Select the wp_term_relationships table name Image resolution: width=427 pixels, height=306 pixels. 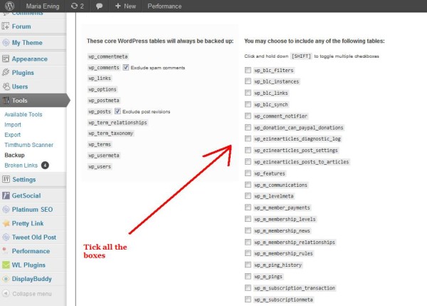(117, 123)
